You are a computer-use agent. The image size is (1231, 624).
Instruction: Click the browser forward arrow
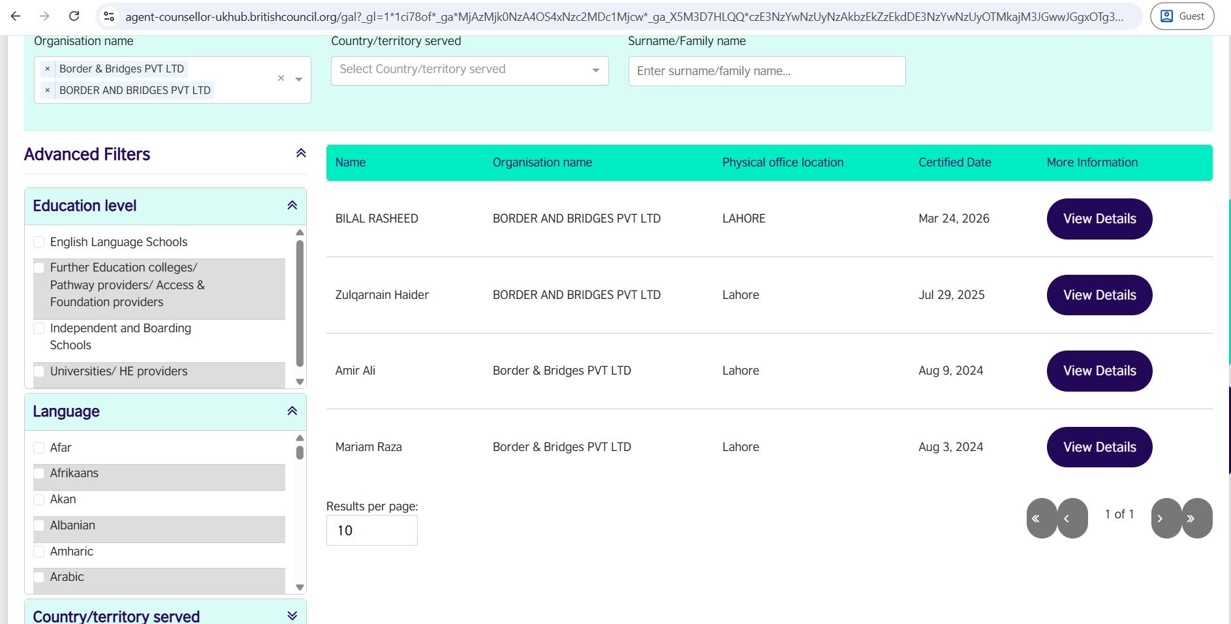click(44, 16)
